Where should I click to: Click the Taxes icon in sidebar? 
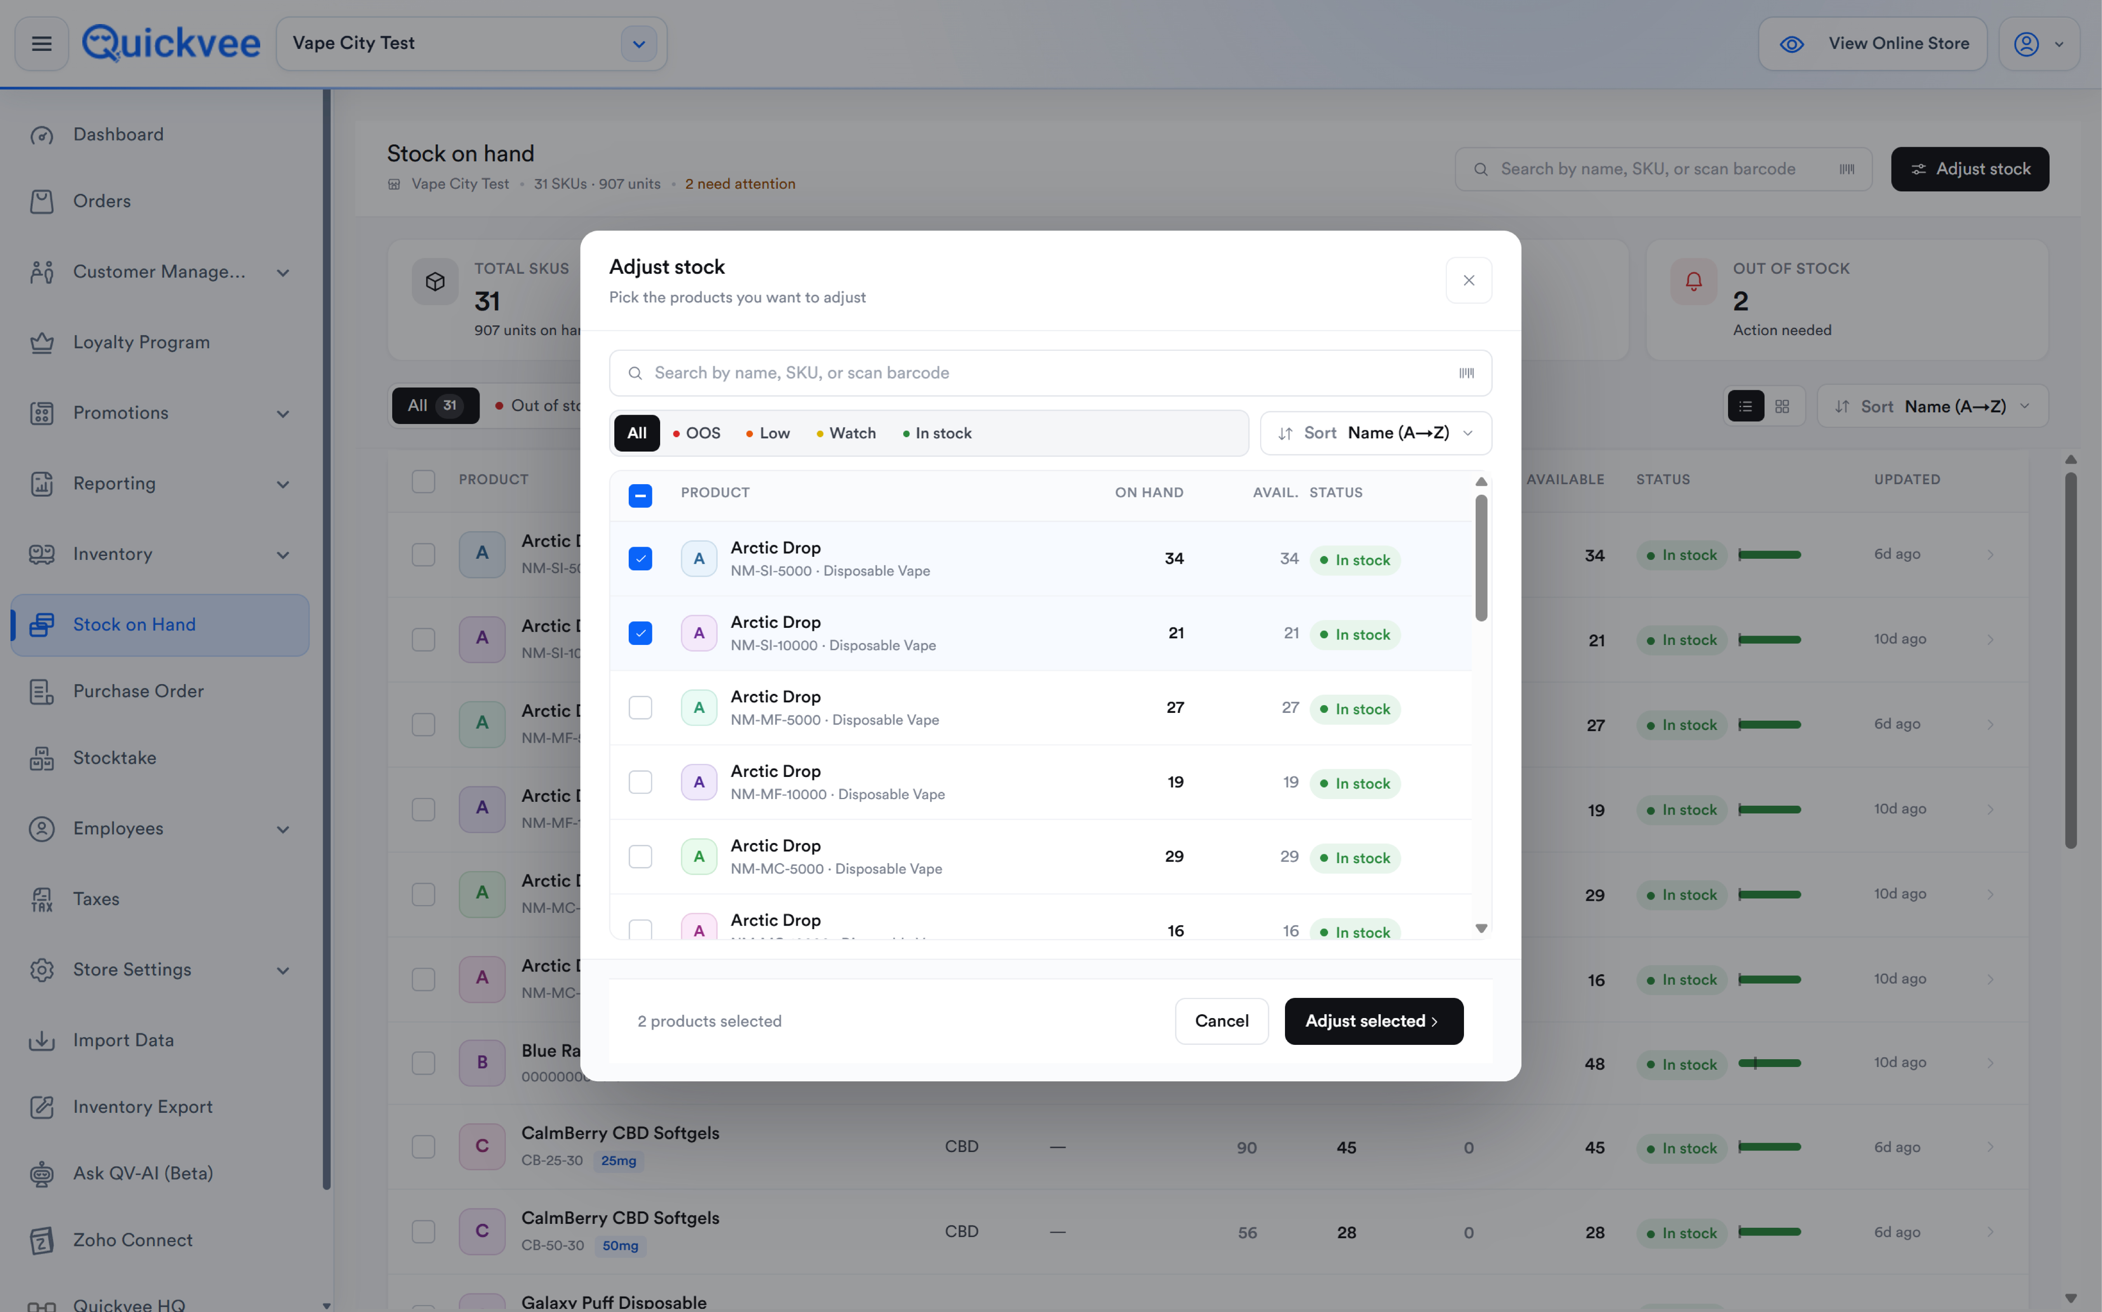pos(42,900)
